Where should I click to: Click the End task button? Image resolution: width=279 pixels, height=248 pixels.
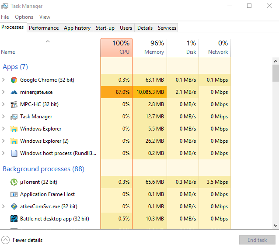click(x=257, y=240)
